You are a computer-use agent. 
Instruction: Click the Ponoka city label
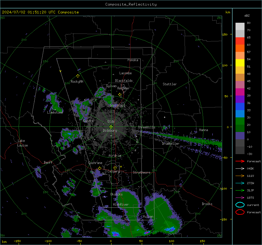tap(133, 60)
